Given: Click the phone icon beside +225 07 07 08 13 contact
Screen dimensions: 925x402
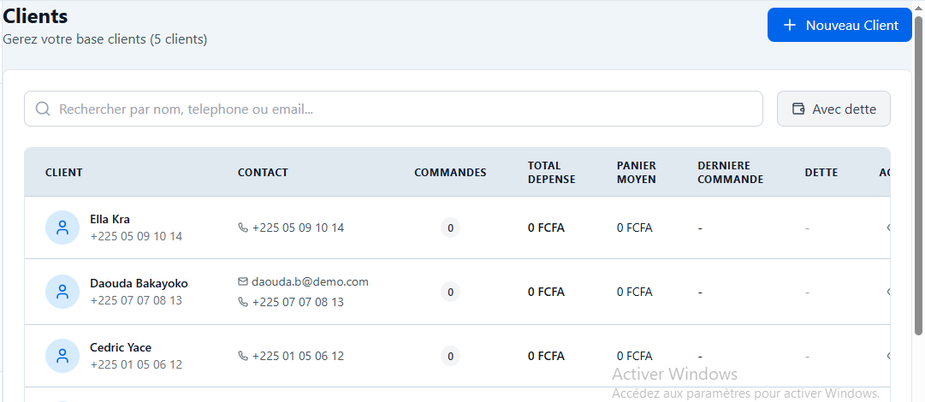Looking at the screenshot, I should click(242, 302).
